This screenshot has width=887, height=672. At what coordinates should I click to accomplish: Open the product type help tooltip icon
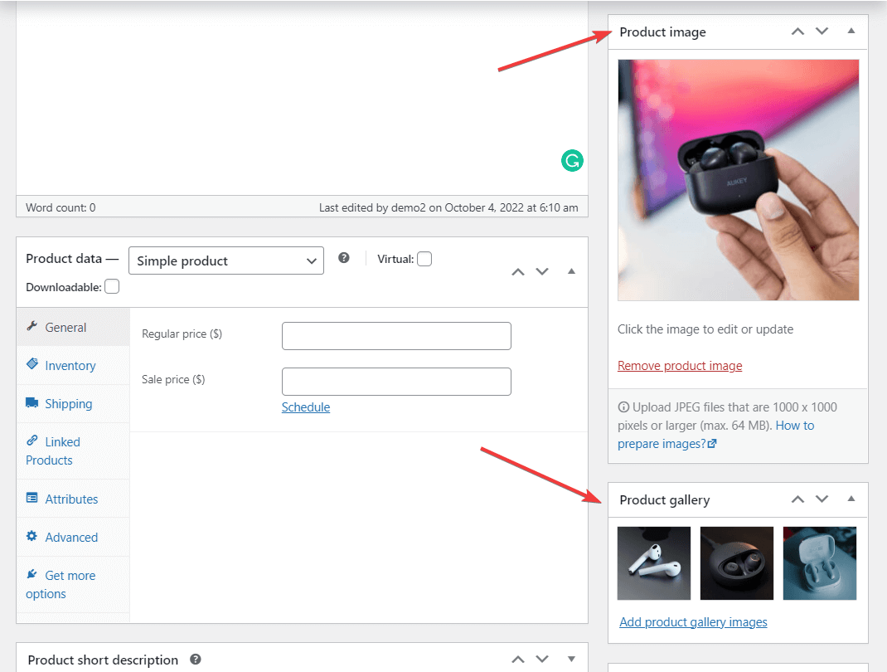(x=343, y=258)
